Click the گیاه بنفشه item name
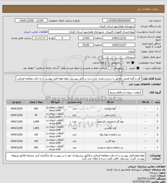This screenshot has height=183, width=167. [110, 109]
